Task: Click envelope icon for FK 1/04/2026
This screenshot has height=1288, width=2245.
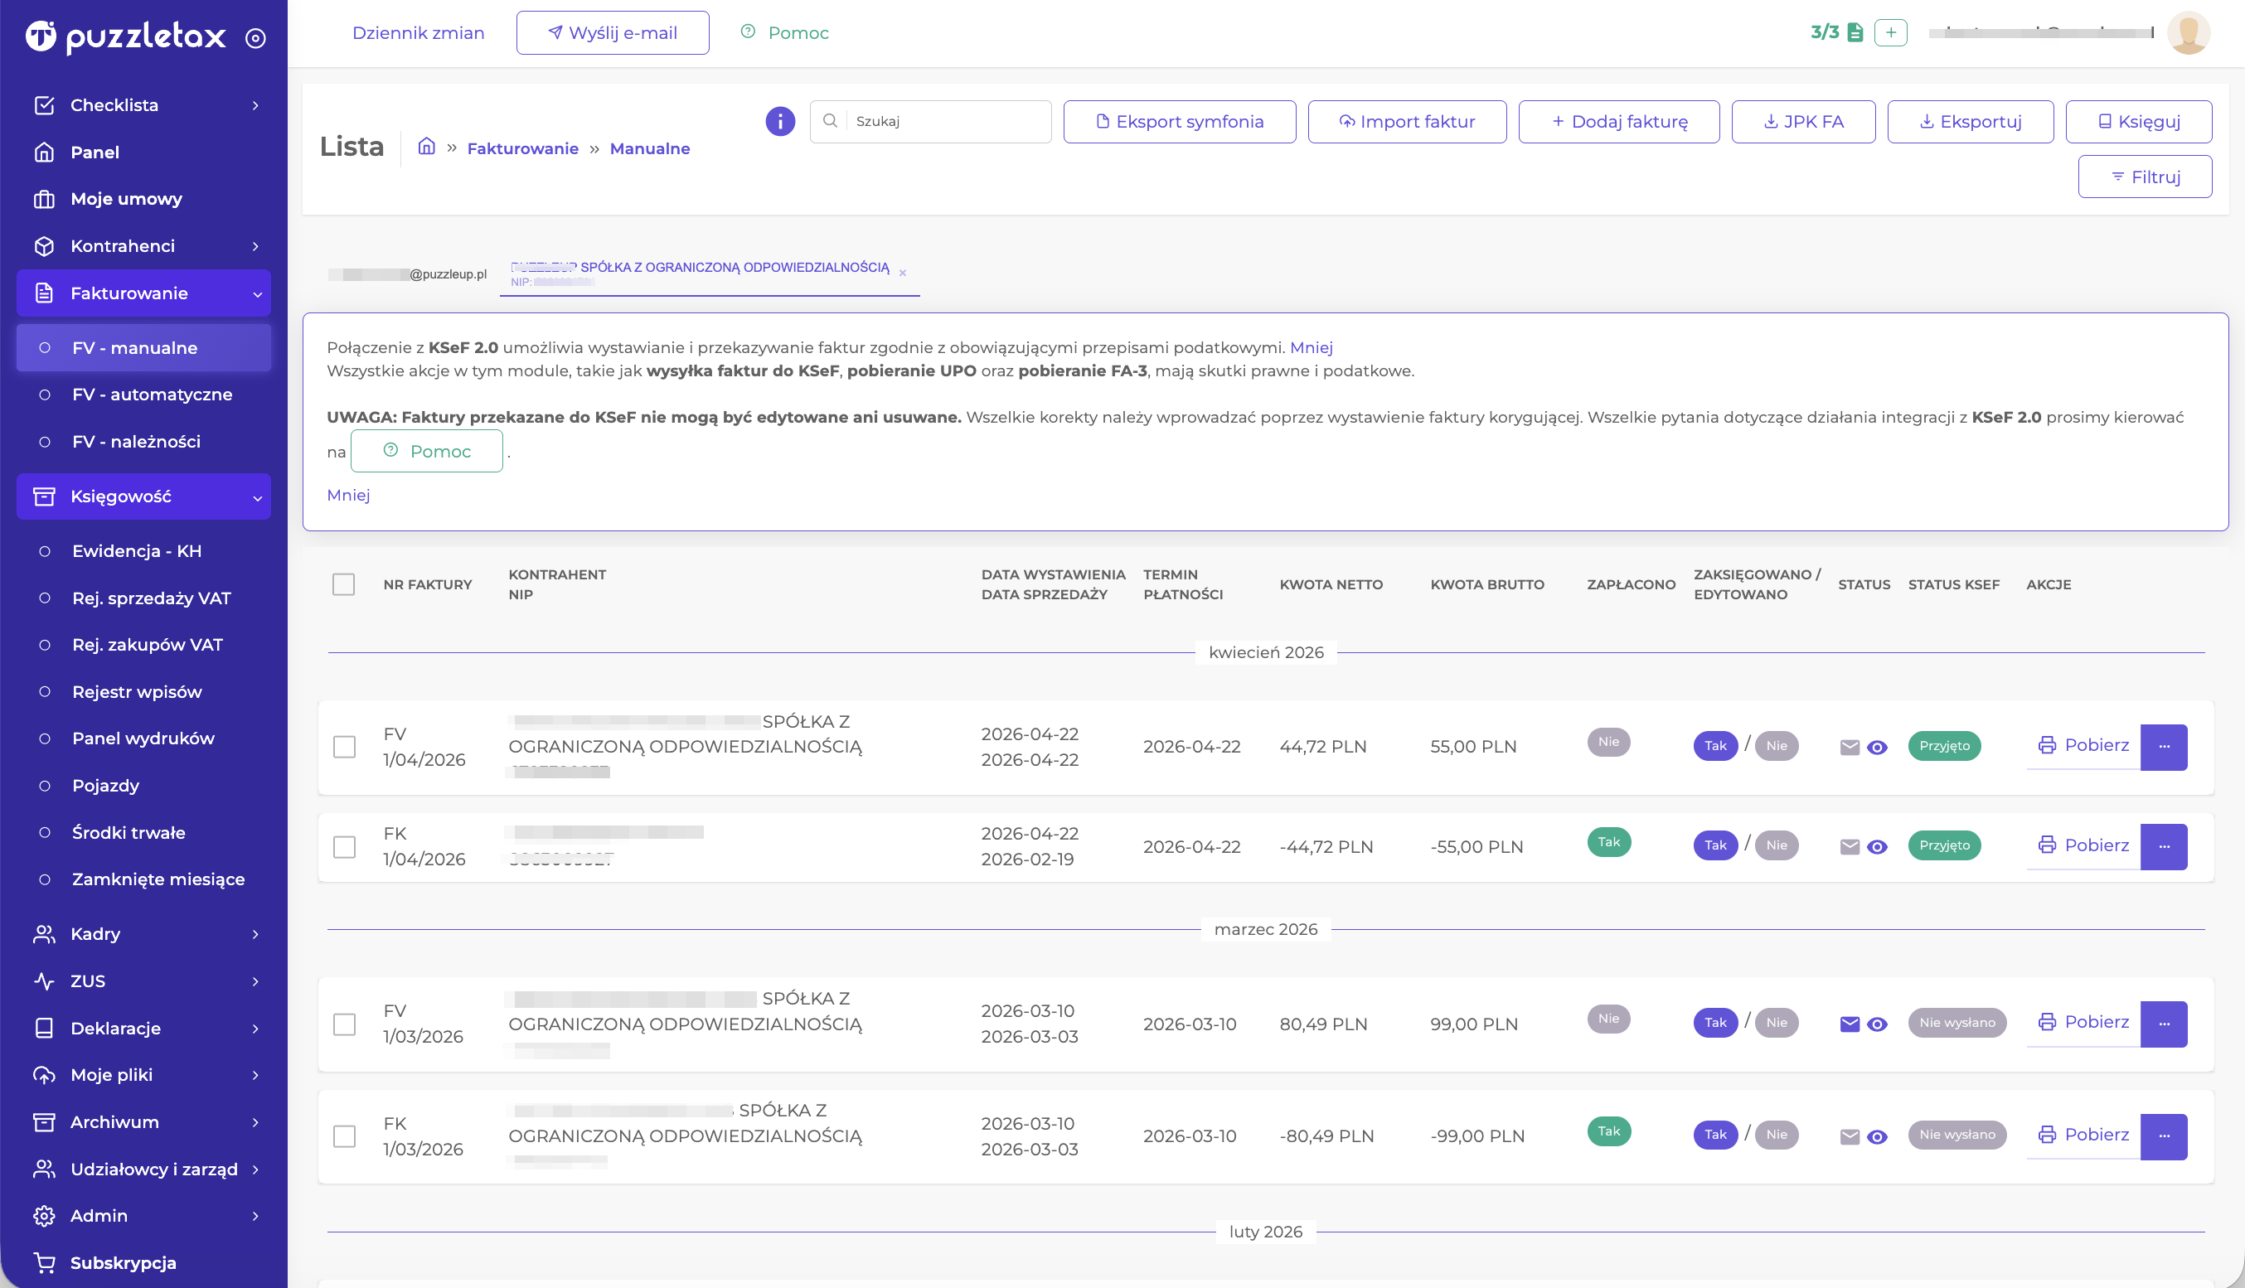Action: click(1850, 846)
